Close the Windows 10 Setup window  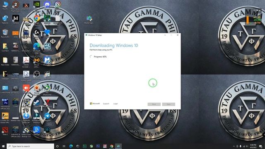tap(178, 35)
